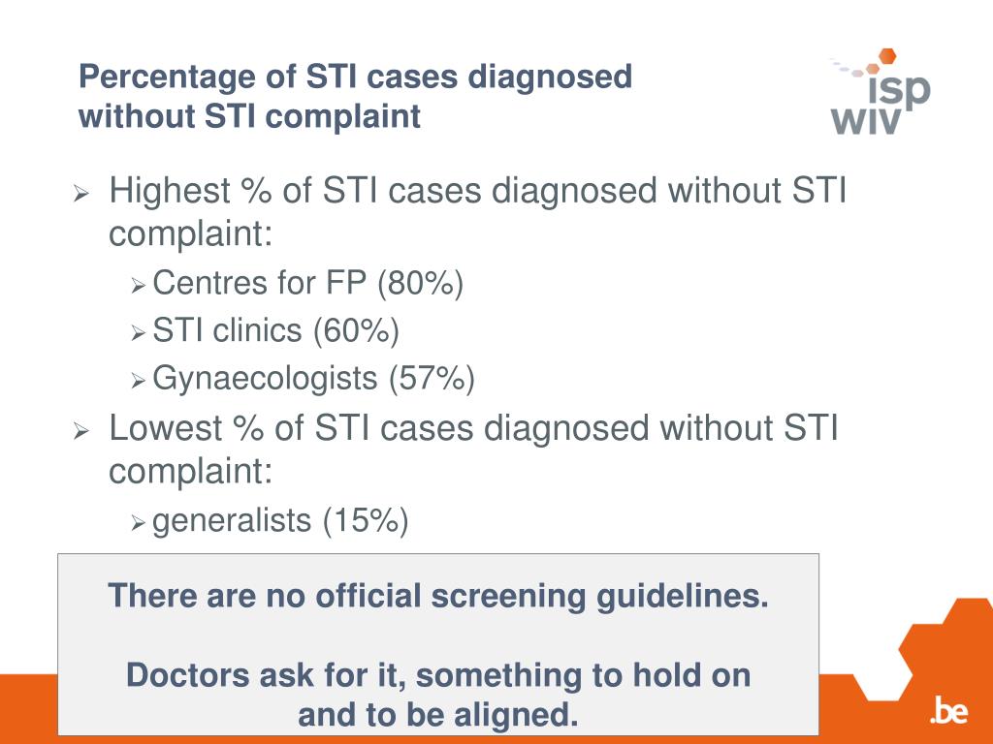
Task: Click arrow bullet beside Centres for FP
Action: tap(139, 286)
